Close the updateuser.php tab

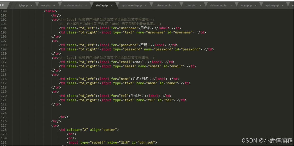coord(86,5)
